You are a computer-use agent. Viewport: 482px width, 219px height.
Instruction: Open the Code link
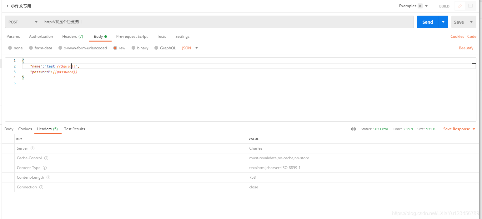pos(472,37)
